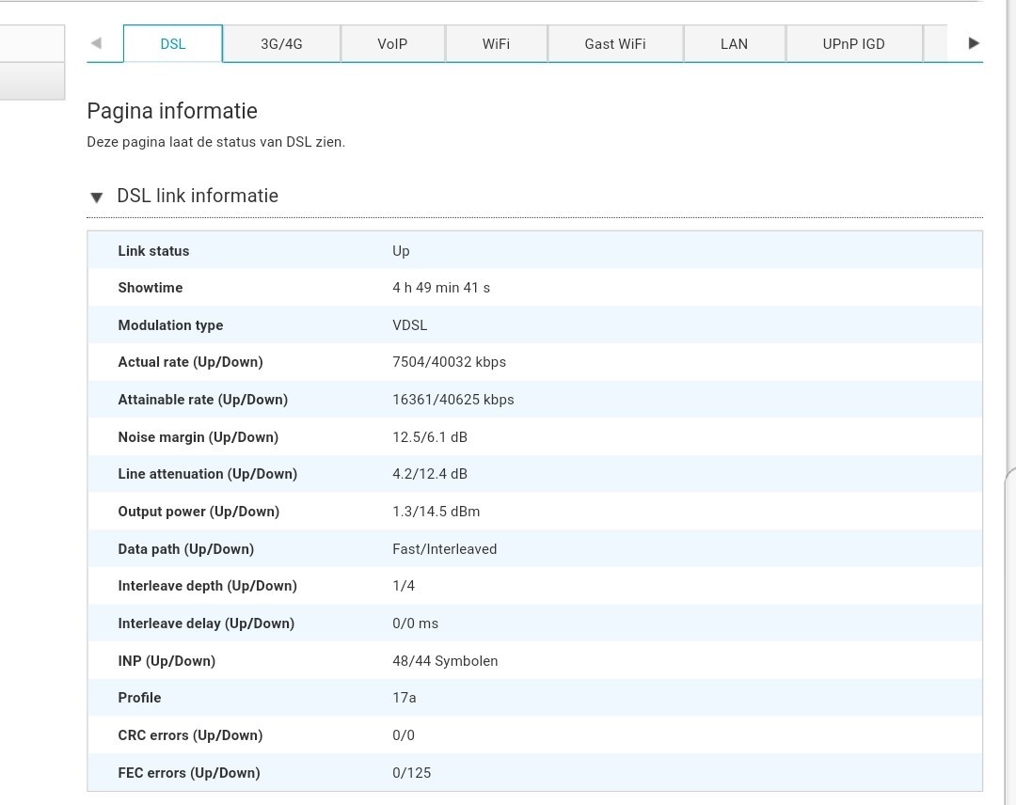Click the 16361/40625 kbps value

(452, 400)
